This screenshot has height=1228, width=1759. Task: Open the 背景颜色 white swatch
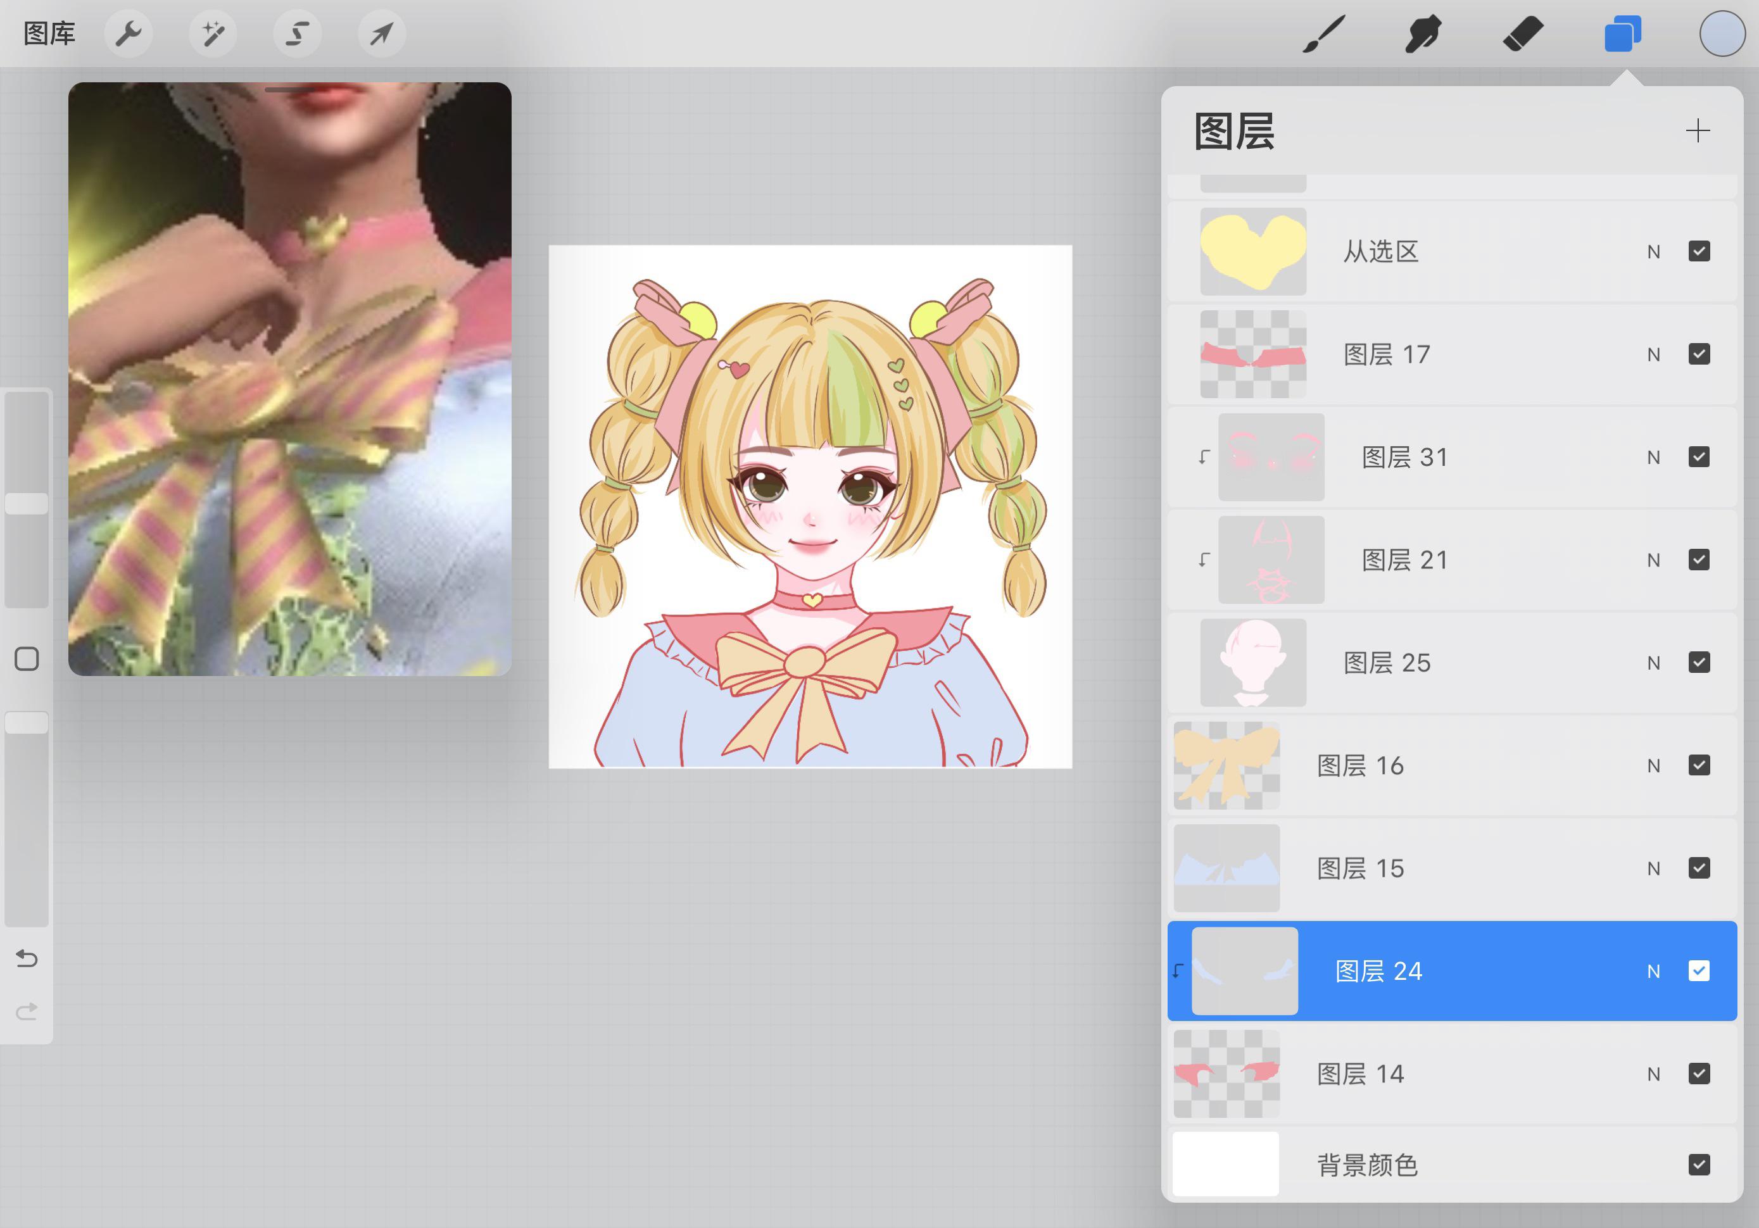[x=1226, y=1163]
